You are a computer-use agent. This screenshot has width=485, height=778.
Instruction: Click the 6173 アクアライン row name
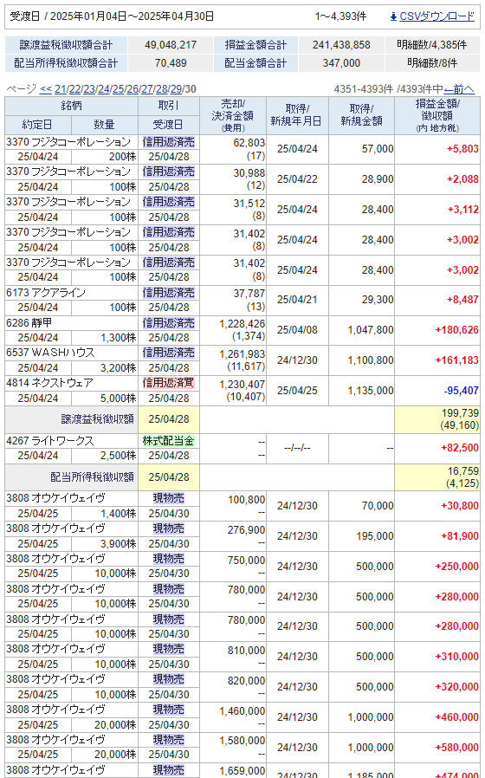pos(46,293)
